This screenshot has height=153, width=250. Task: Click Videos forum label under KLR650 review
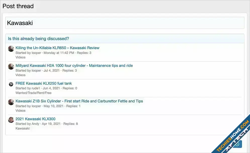[20, 57]
